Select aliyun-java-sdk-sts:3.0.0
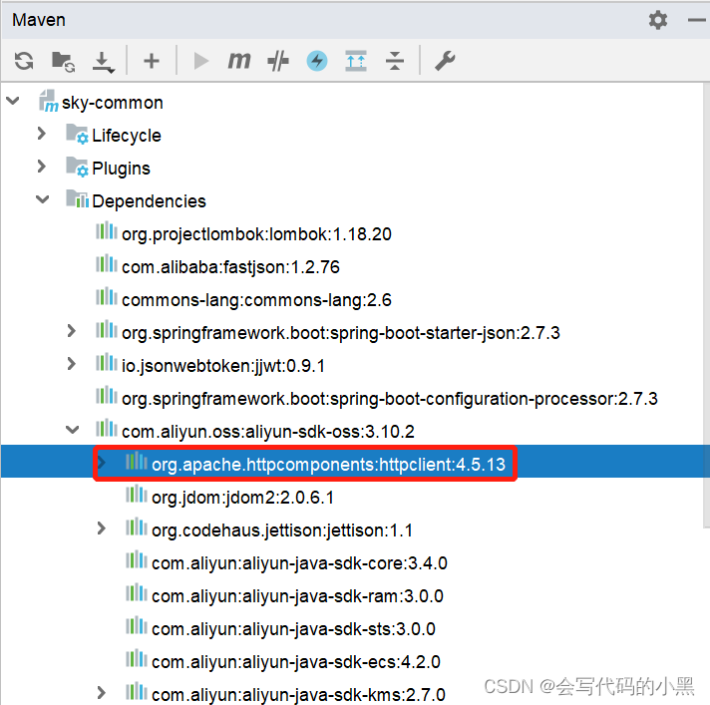710x705 pixels. tap(293, 629)
